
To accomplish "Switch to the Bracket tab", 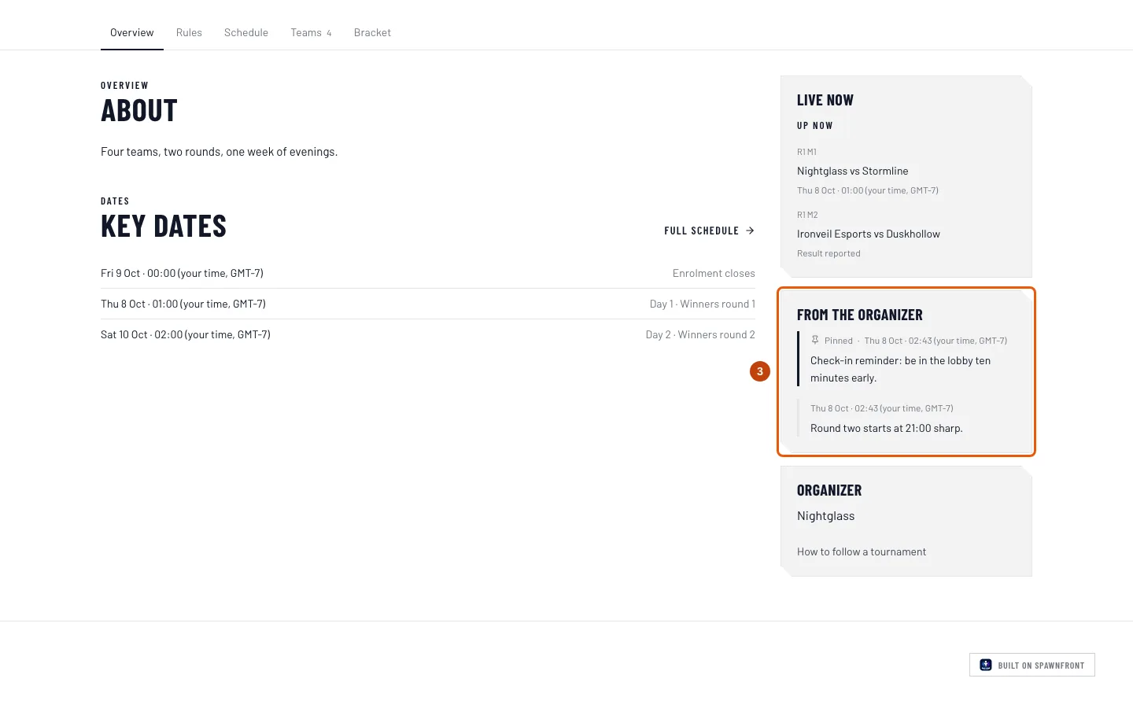I will tap(372, 32).
